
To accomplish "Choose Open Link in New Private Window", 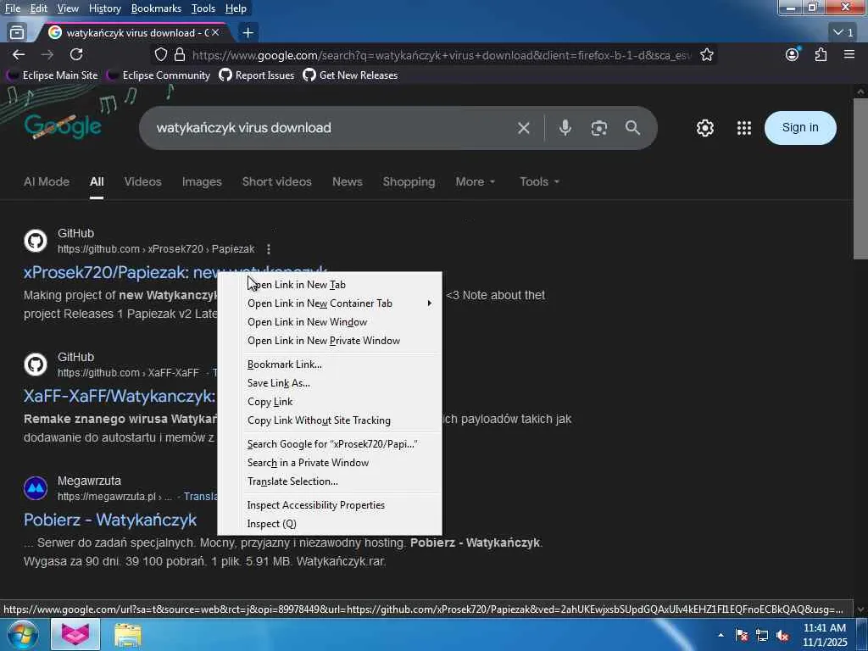I will tap(330, 341).
